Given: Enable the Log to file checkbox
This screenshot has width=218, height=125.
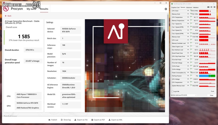Looking at the screenshot, I should click(172, 91).
